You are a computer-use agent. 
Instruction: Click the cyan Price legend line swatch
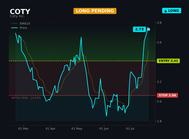pos(14,28)
